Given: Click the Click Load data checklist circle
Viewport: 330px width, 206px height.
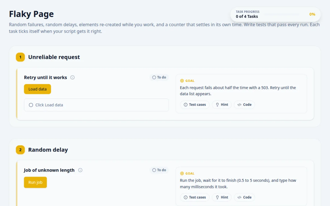Looking at the screenshot, I should click(31, 105).
